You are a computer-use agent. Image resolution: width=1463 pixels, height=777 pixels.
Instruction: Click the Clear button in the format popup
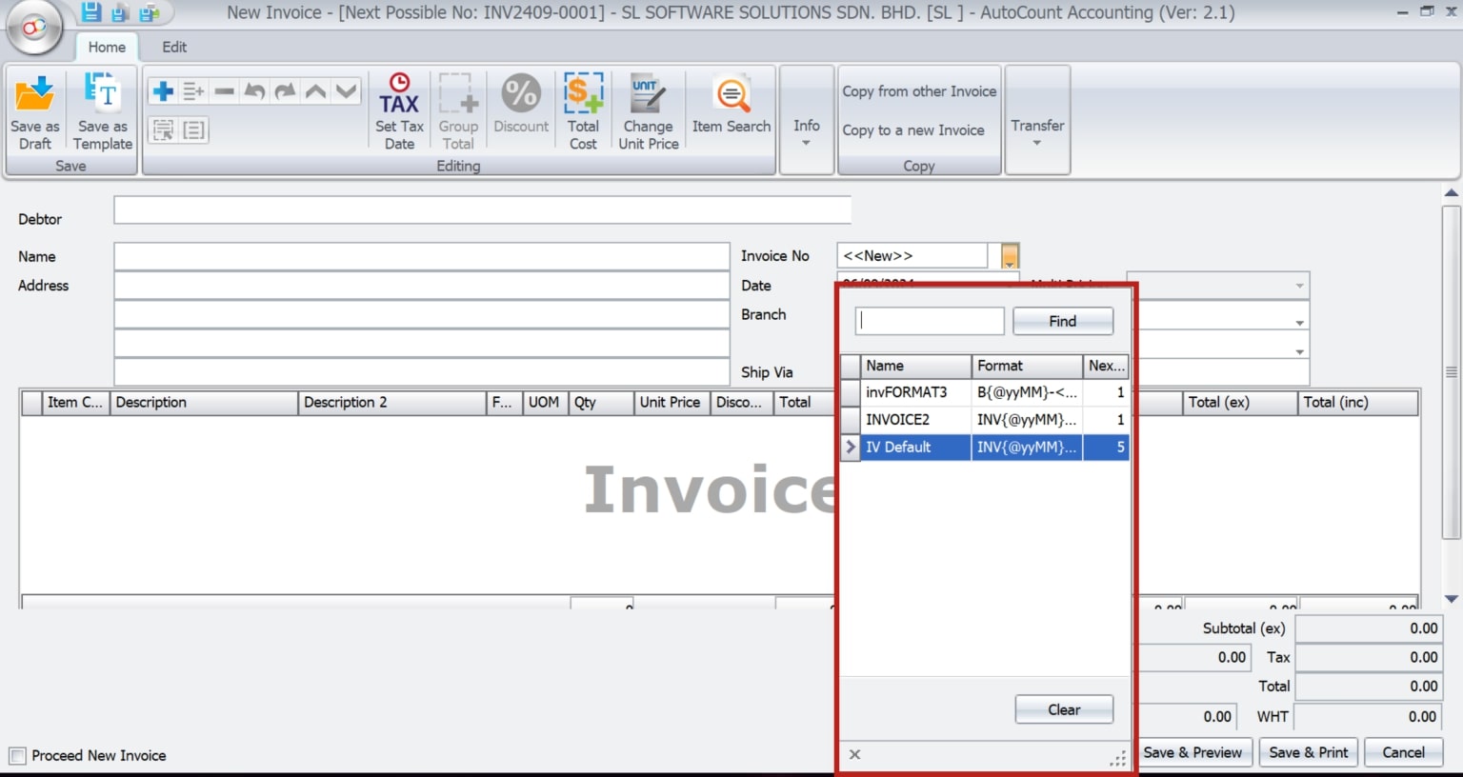pos(1063,708)
